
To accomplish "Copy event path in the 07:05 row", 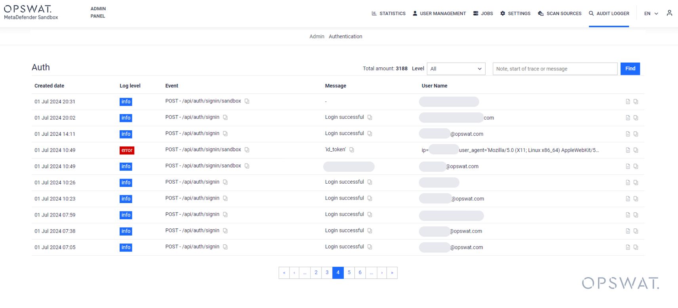I will pyautogui.click(x=225, y=247).
